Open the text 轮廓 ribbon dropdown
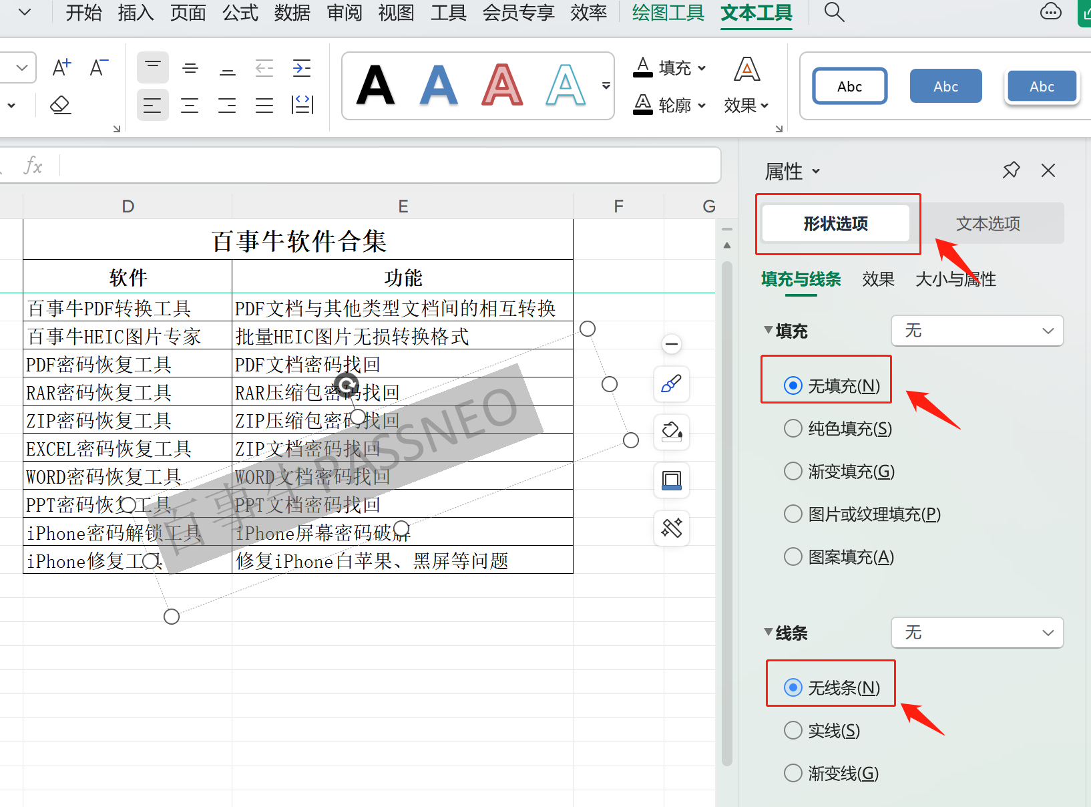The image size is (1091, 807). (x=669, y=105)
